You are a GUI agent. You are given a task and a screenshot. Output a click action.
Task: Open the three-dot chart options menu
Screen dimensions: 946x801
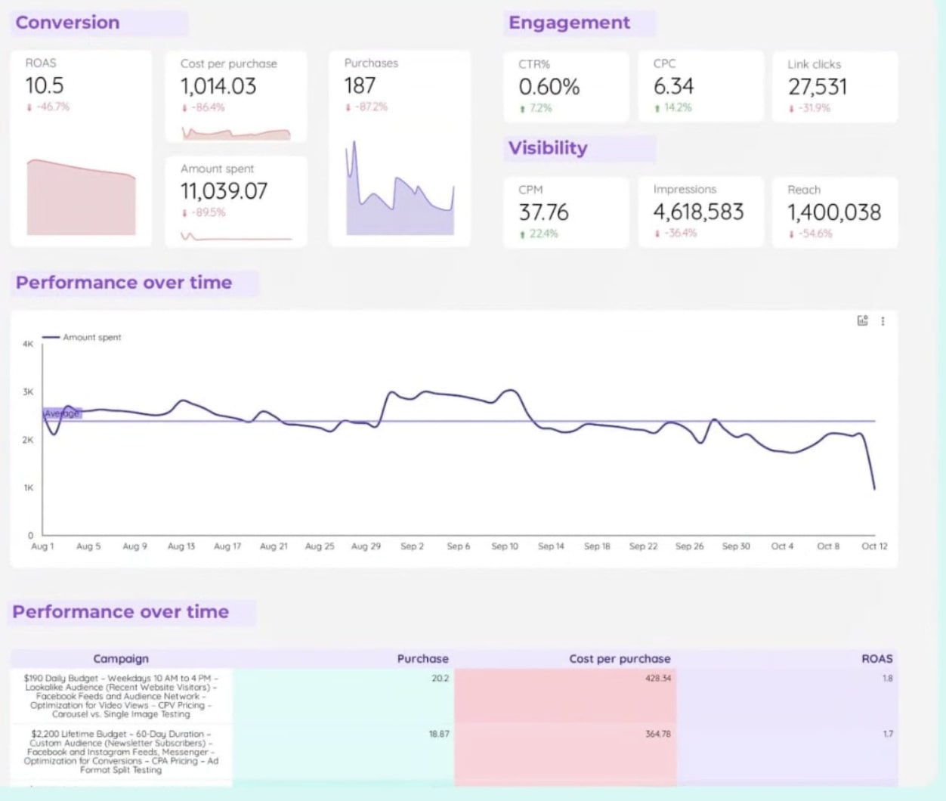(x=883, y=321)
